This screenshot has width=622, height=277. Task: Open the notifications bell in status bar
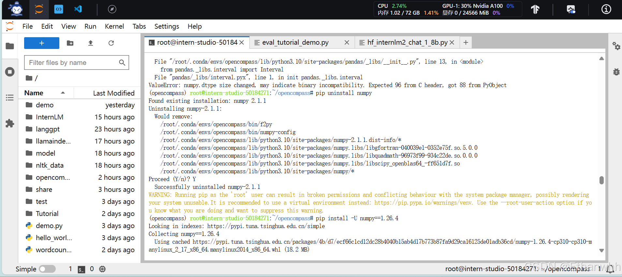(x=610, y=269)
